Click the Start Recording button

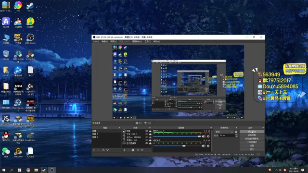point(252,135)
